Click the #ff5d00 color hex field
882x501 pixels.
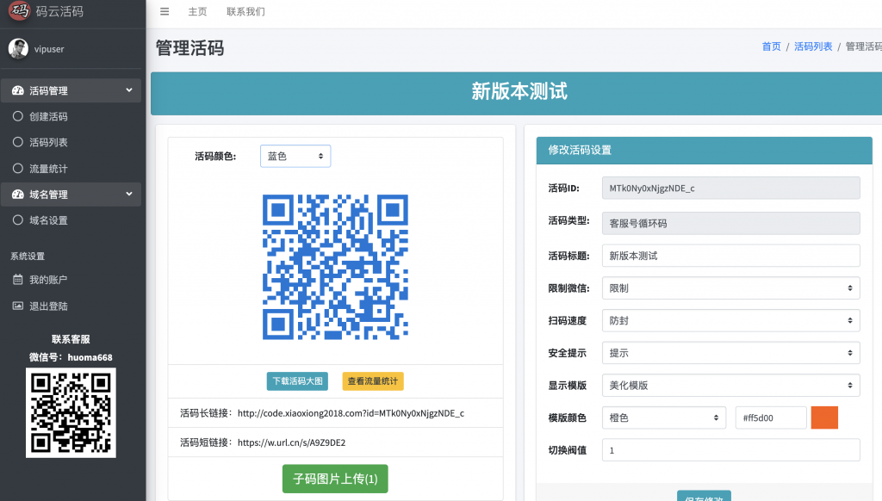coord(771,417)
